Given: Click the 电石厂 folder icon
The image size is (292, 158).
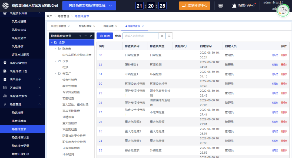Looking at the screenshot, I should pos(59,74).
